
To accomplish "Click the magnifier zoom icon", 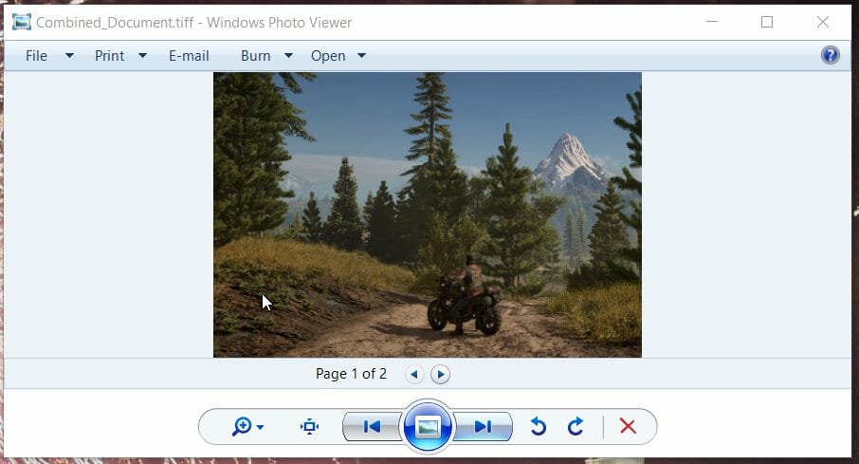I will pos(242,426).
